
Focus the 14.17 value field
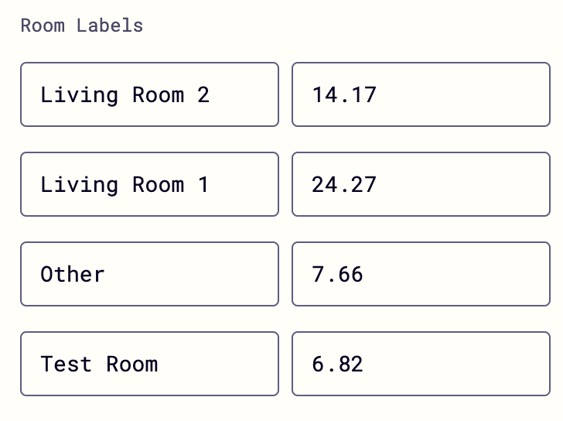pos(421,94)
